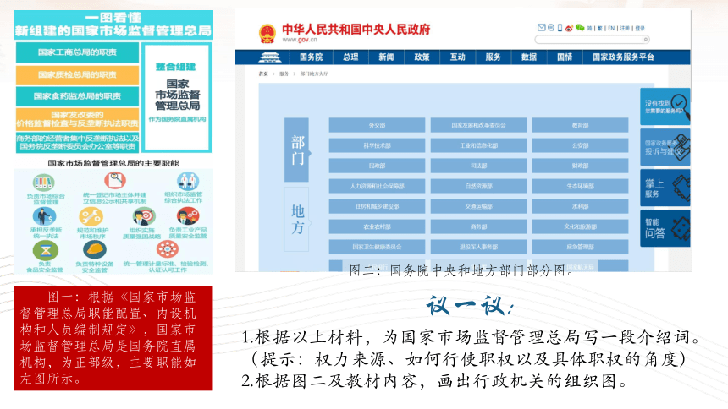Viewport: 728px width, 409px height.
Task: Click the target quality strategy icon
Action: point(144,216)
